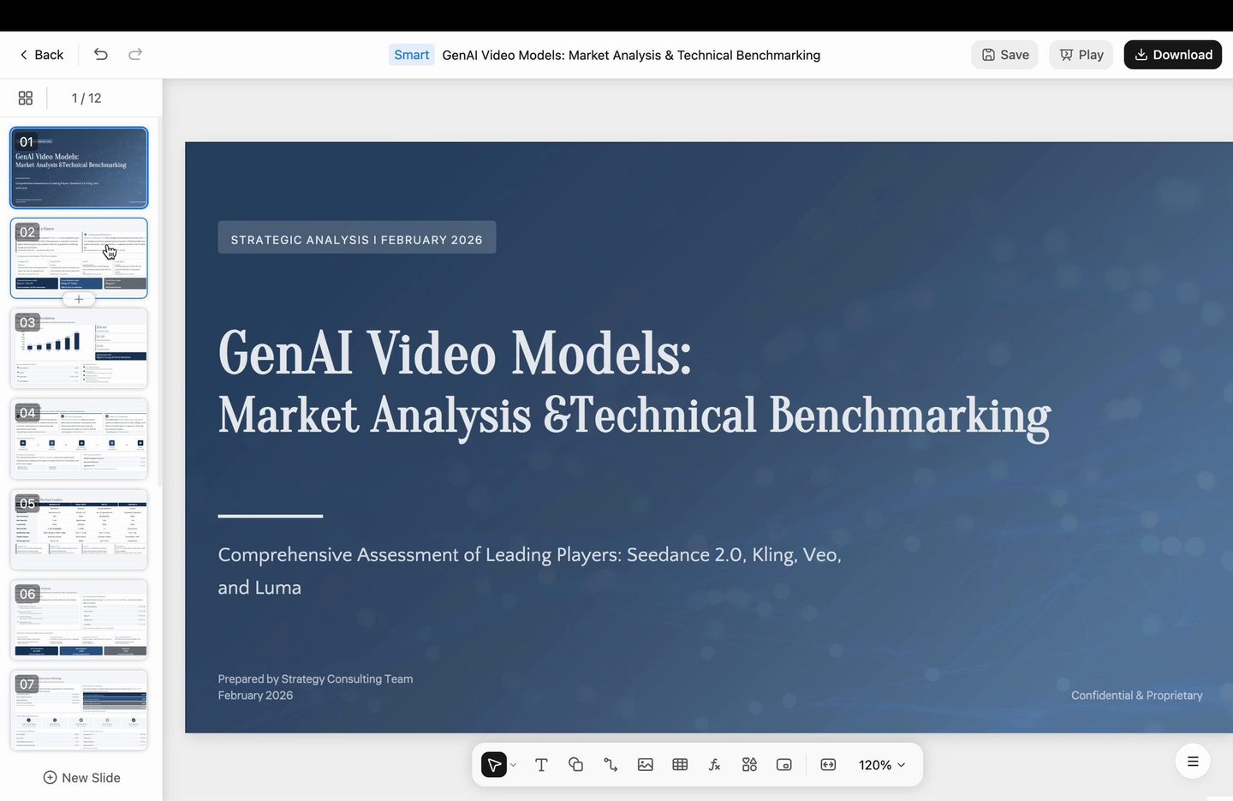Choose the Shape tool
Screen dimensions: 1233x801
point(575,765)
